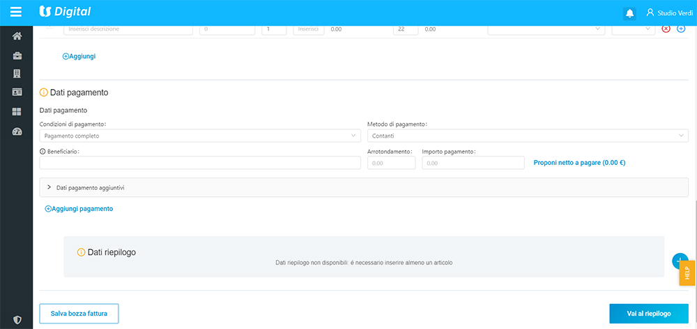Open the notifications bell
Image resolution: width=697 pixels, height=329 pixels.
(x=630, y=13)
